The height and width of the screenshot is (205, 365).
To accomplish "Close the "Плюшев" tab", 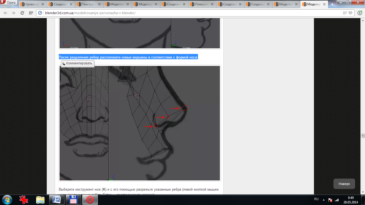I will click(212, 4).
